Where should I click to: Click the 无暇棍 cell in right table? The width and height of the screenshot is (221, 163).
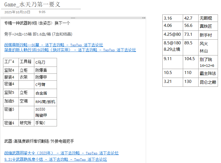(206, 18)
